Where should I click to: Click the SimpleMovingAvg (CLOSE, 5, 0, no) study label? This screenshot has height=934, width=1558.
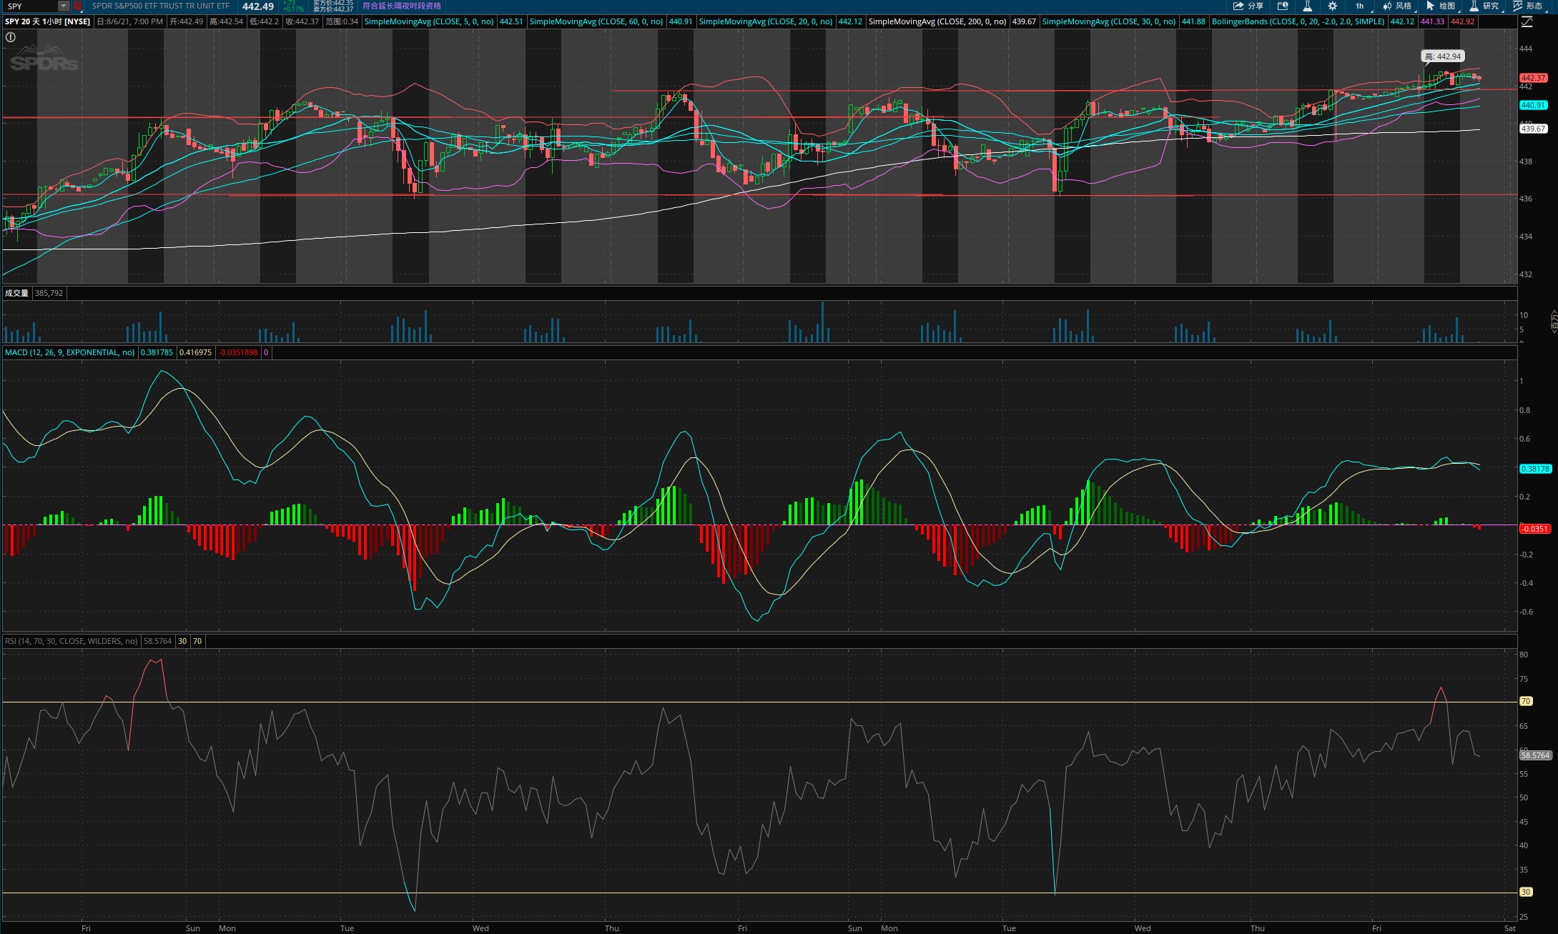[428, 21]
